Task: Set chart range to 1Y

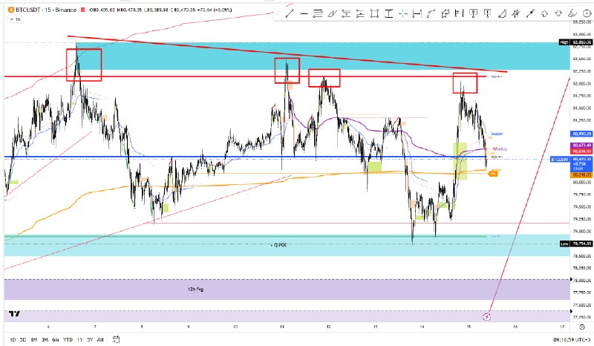Action: [79, 339]
